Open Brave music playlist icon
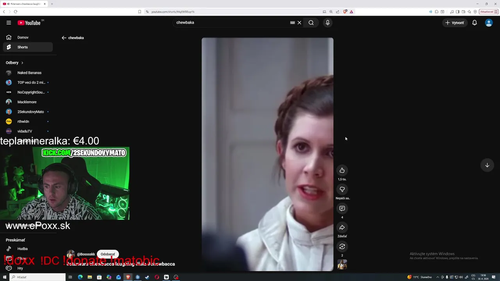The width and height of the screenshot is (500, 281). click(x=452, y=12)
